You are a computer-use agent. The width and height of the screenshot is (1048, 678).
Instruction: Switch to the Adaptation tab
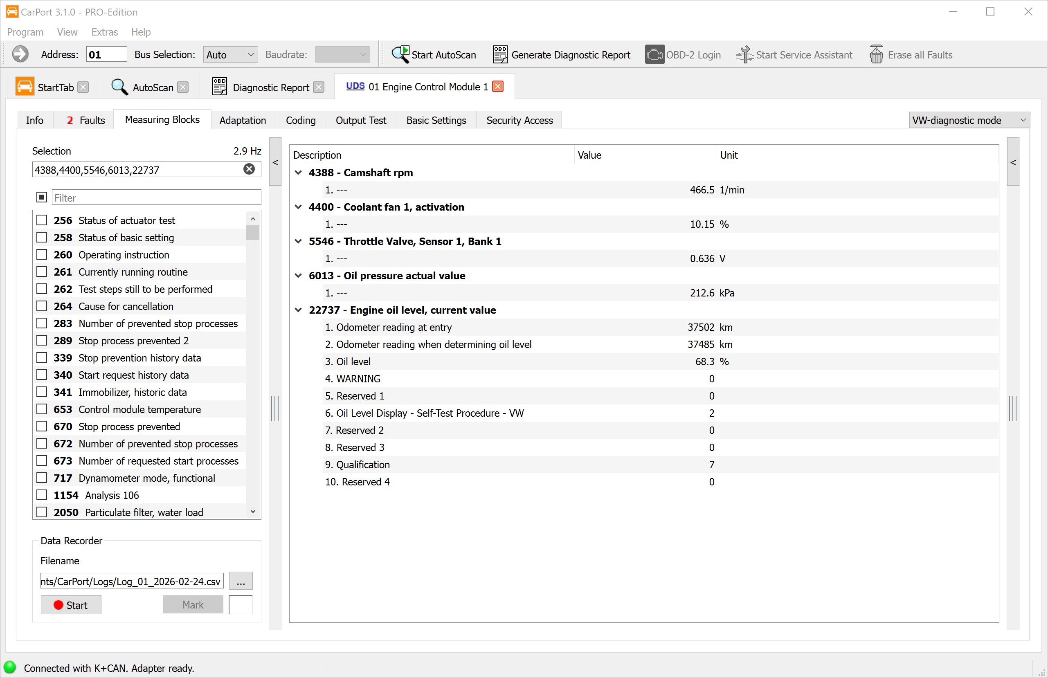tap(243, 120)
